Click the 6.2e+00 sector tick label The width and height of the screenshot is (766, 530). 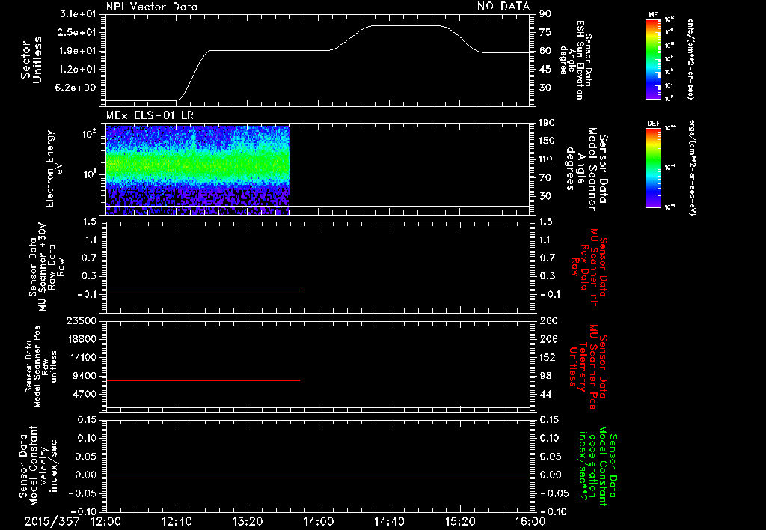(x=77, y=88)
